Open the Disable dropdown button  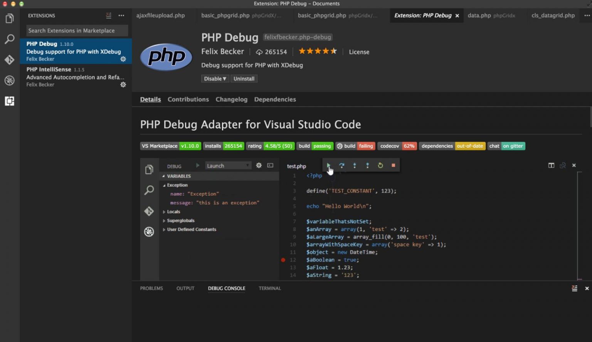coord(215,78)
